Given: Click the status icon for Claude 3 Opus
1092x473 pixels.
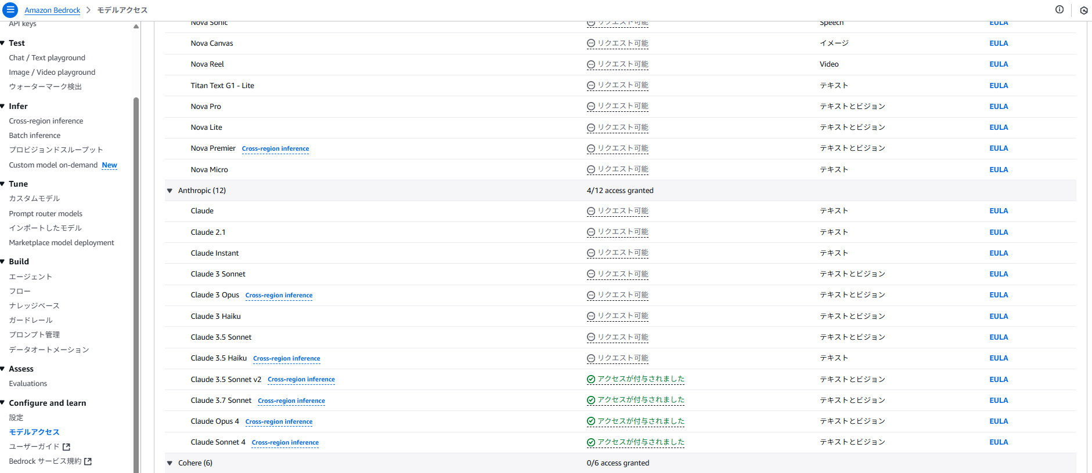Looking at the screenshot, I should (591, 295).
